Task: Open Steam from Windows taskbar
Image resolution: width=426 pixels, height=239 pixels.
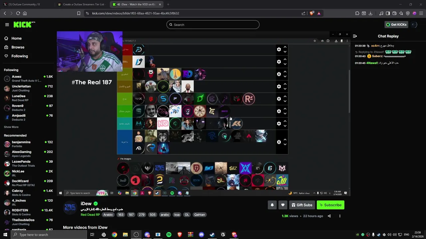Action: [x=212, y=235]
